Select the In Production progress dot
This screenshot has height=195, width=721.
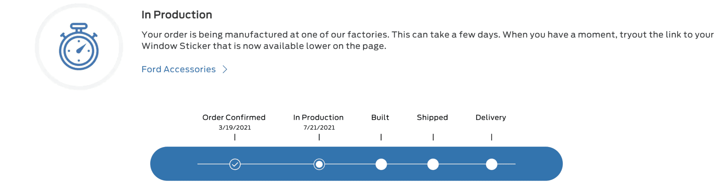click(319, 164)
